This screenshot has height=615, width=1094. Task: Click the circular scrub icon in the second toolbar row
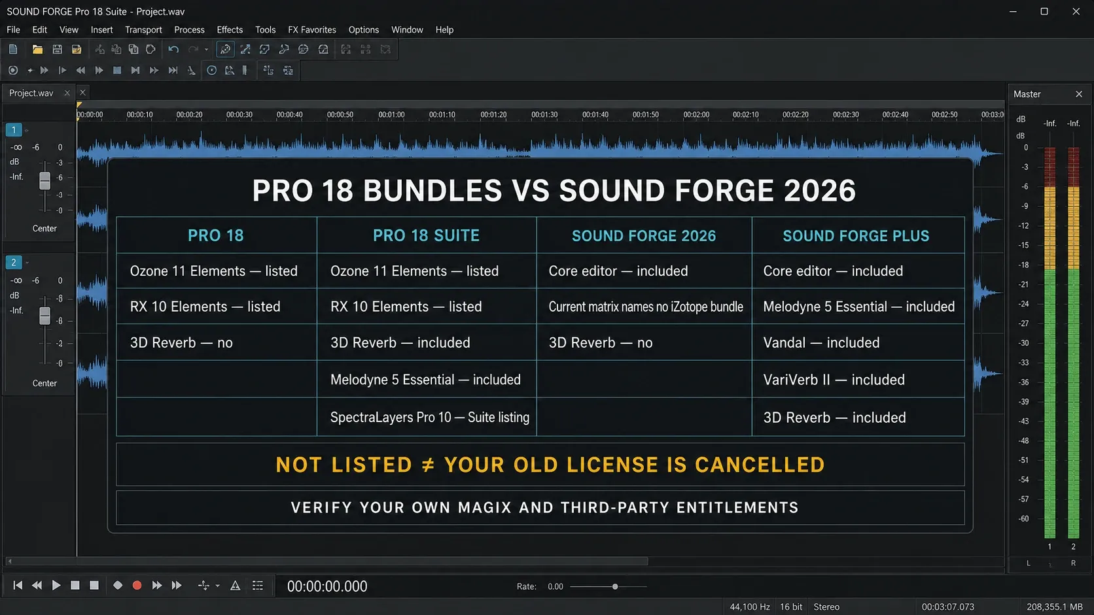click(x=212, y=71)
